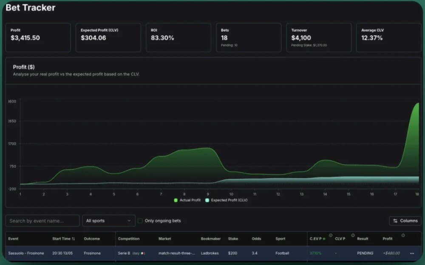The height and width of the screenshot is (265, 425).
Task: Open the Sassuolo - Frosinone event
Action: [26, 253]
